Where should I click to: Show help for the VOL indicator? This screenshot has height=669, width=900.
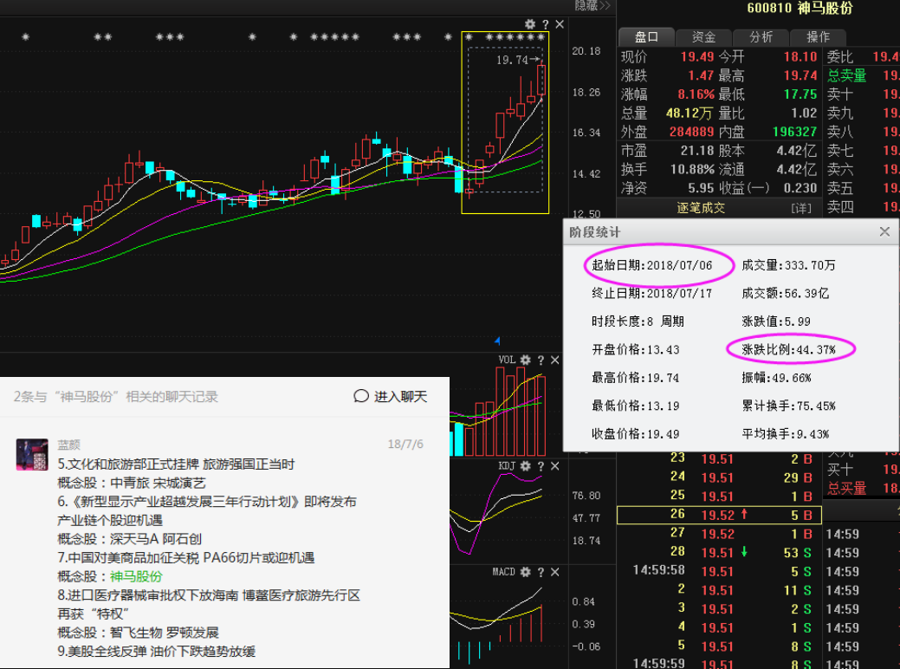[x=541, y=360]
